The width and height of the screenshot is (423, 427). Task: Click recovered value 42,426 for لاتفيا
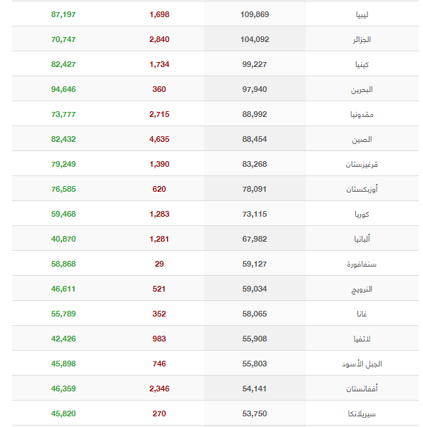(x=63, y=339)
